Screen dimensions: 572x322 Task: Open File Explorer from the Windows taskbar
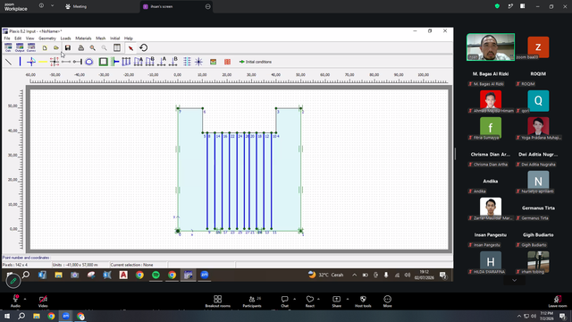(x=37, y=316)
